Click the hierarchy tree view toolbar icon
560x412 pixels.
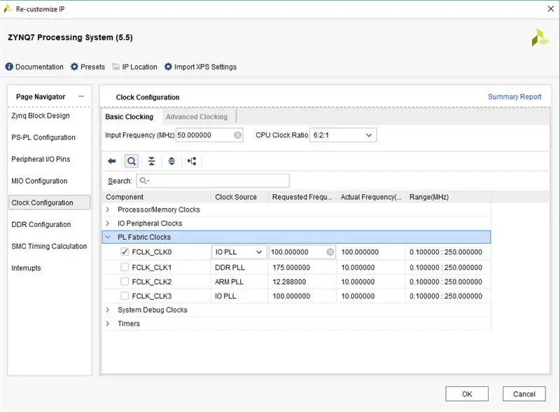tap(192, 161)
